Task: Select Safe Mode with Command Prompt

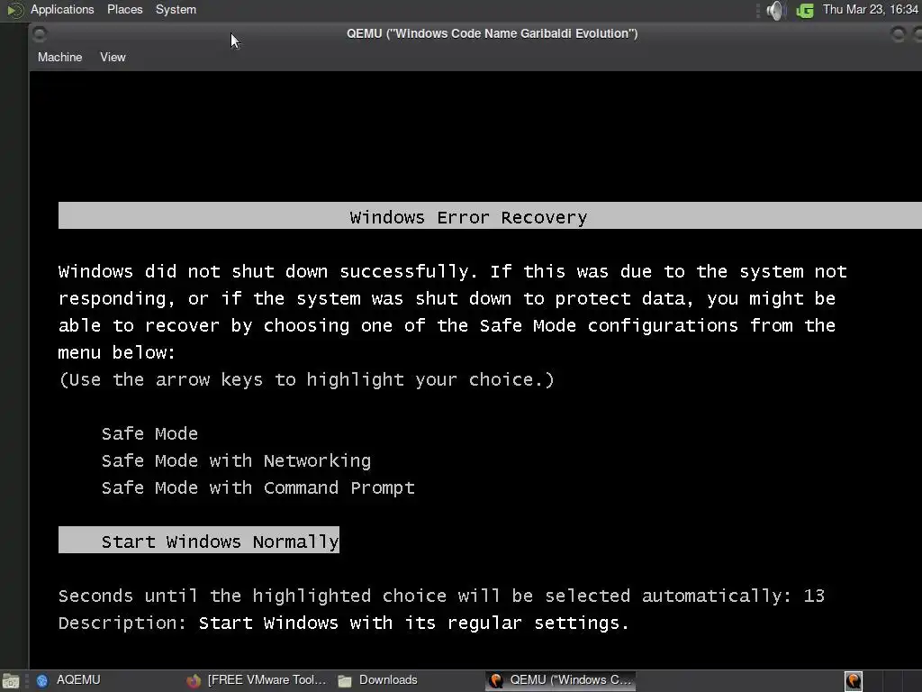Action: (258, 487)
